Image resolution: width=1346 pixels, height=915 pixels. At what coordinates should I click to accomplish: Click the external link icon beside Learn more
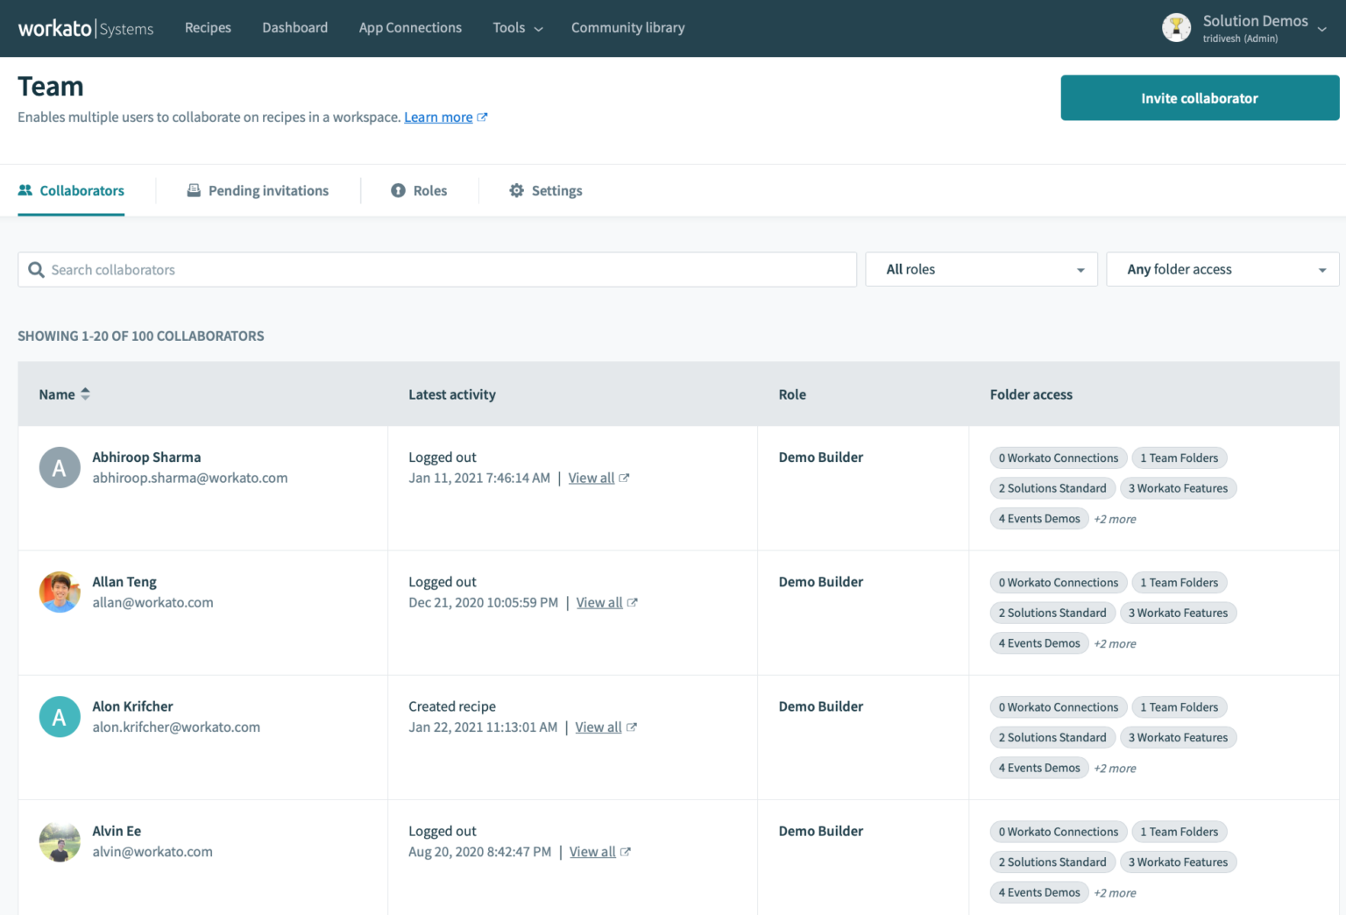(x=483, y=117)
